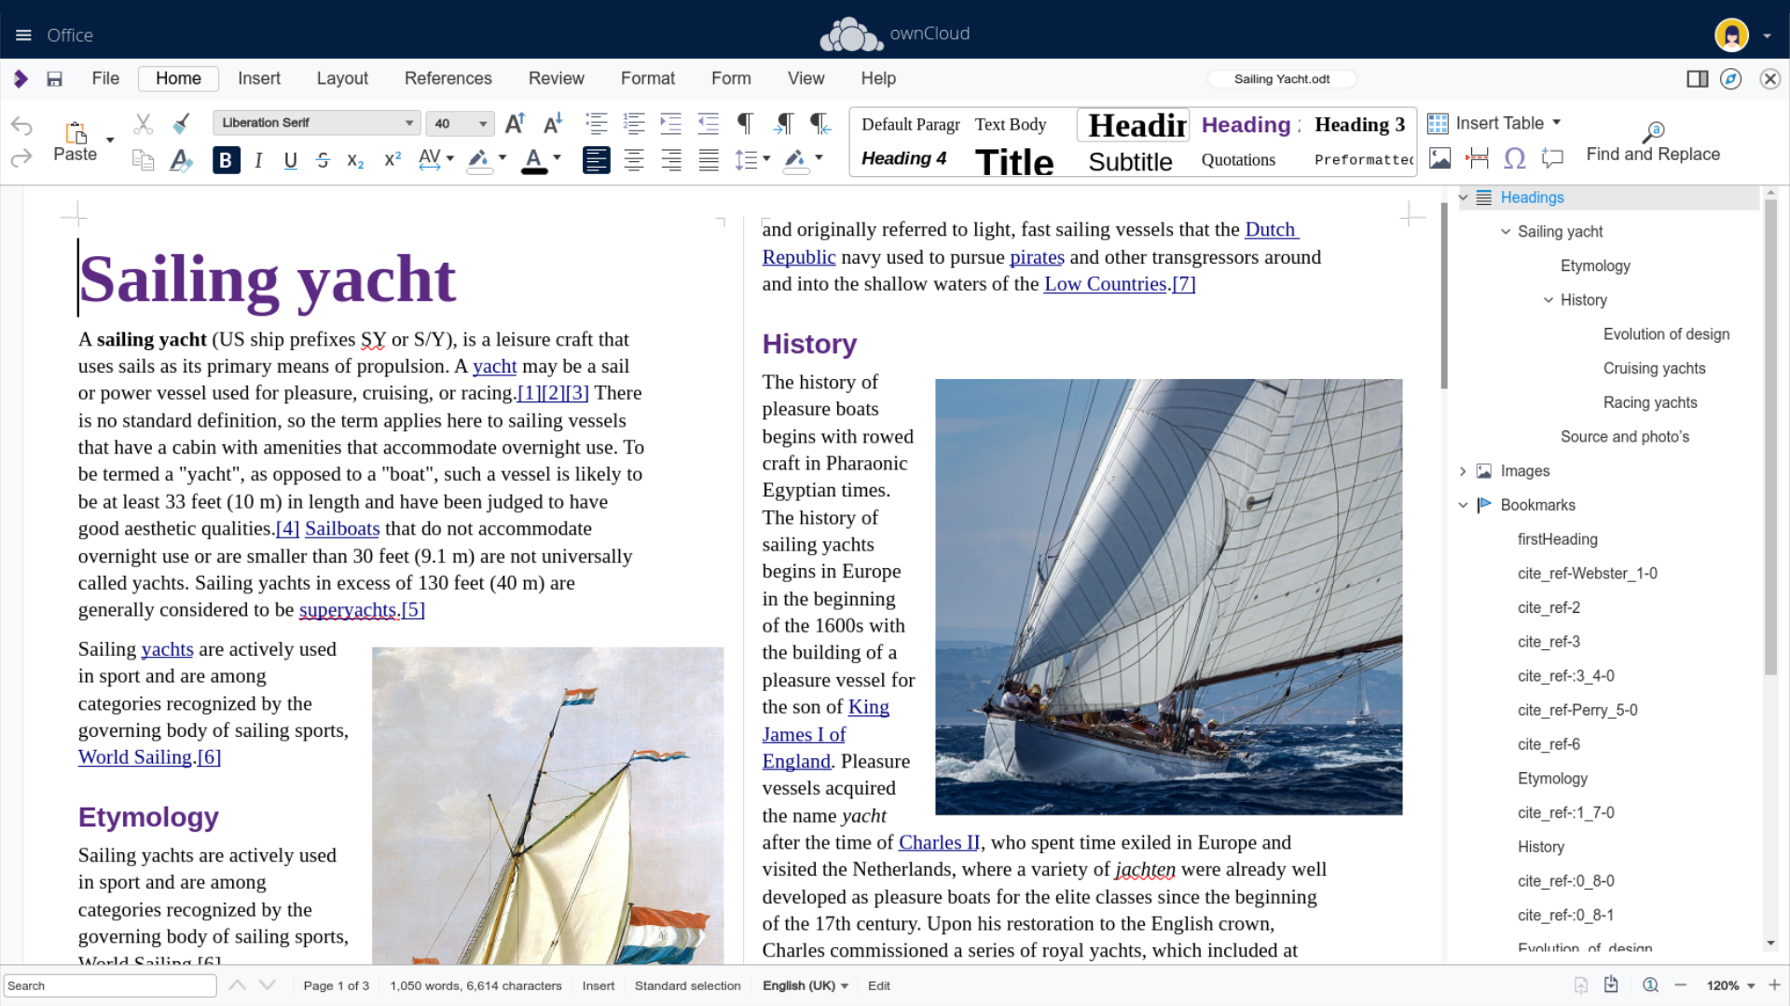Viewport: 1790px width, 1006px height.
Task: Clear direct formatting icon
Action: pyautogui.click(x=181, y=160)
